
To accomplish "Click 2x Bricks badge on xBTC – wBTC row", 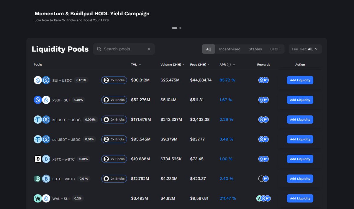I will [x=114, y=159].
